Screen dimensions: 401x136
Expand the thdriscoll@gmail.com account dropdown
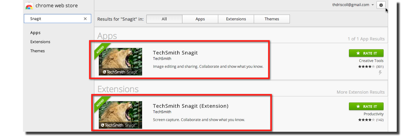[373, 5]
